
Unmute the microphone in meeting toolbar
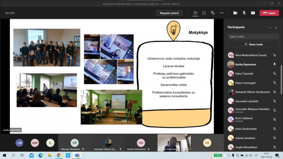click(x=244, y=13)
